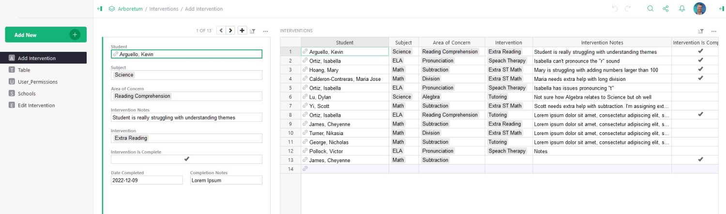Open the Add Intervention page in the sidebar
This screenshot has height=214, width=726.
pos(44,58)
